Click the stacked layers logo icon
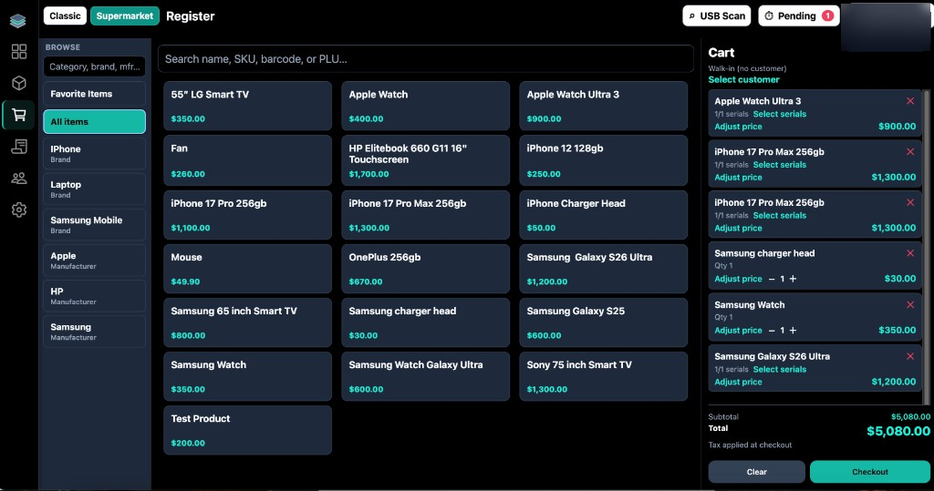This screenshot has height=491, width=934. click(18, 21)
